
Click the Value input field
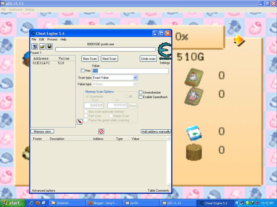click(130, 71)
